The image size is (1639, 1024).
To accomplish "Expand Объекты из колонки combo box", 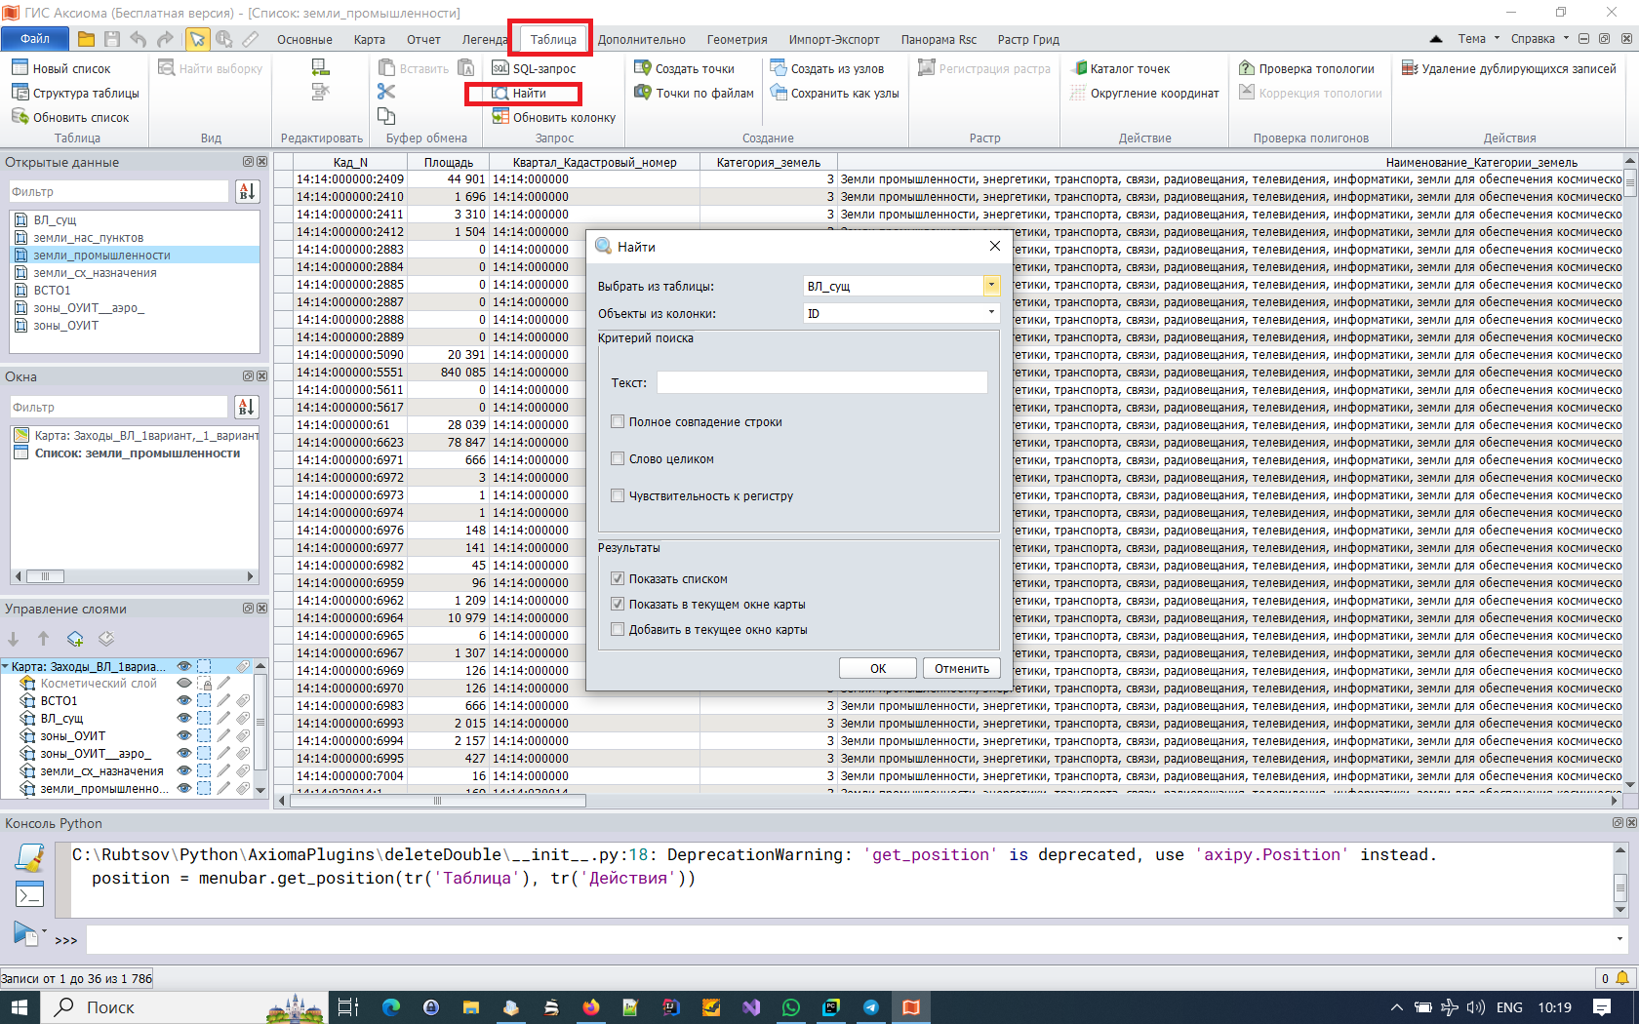I will click(990, 313).
